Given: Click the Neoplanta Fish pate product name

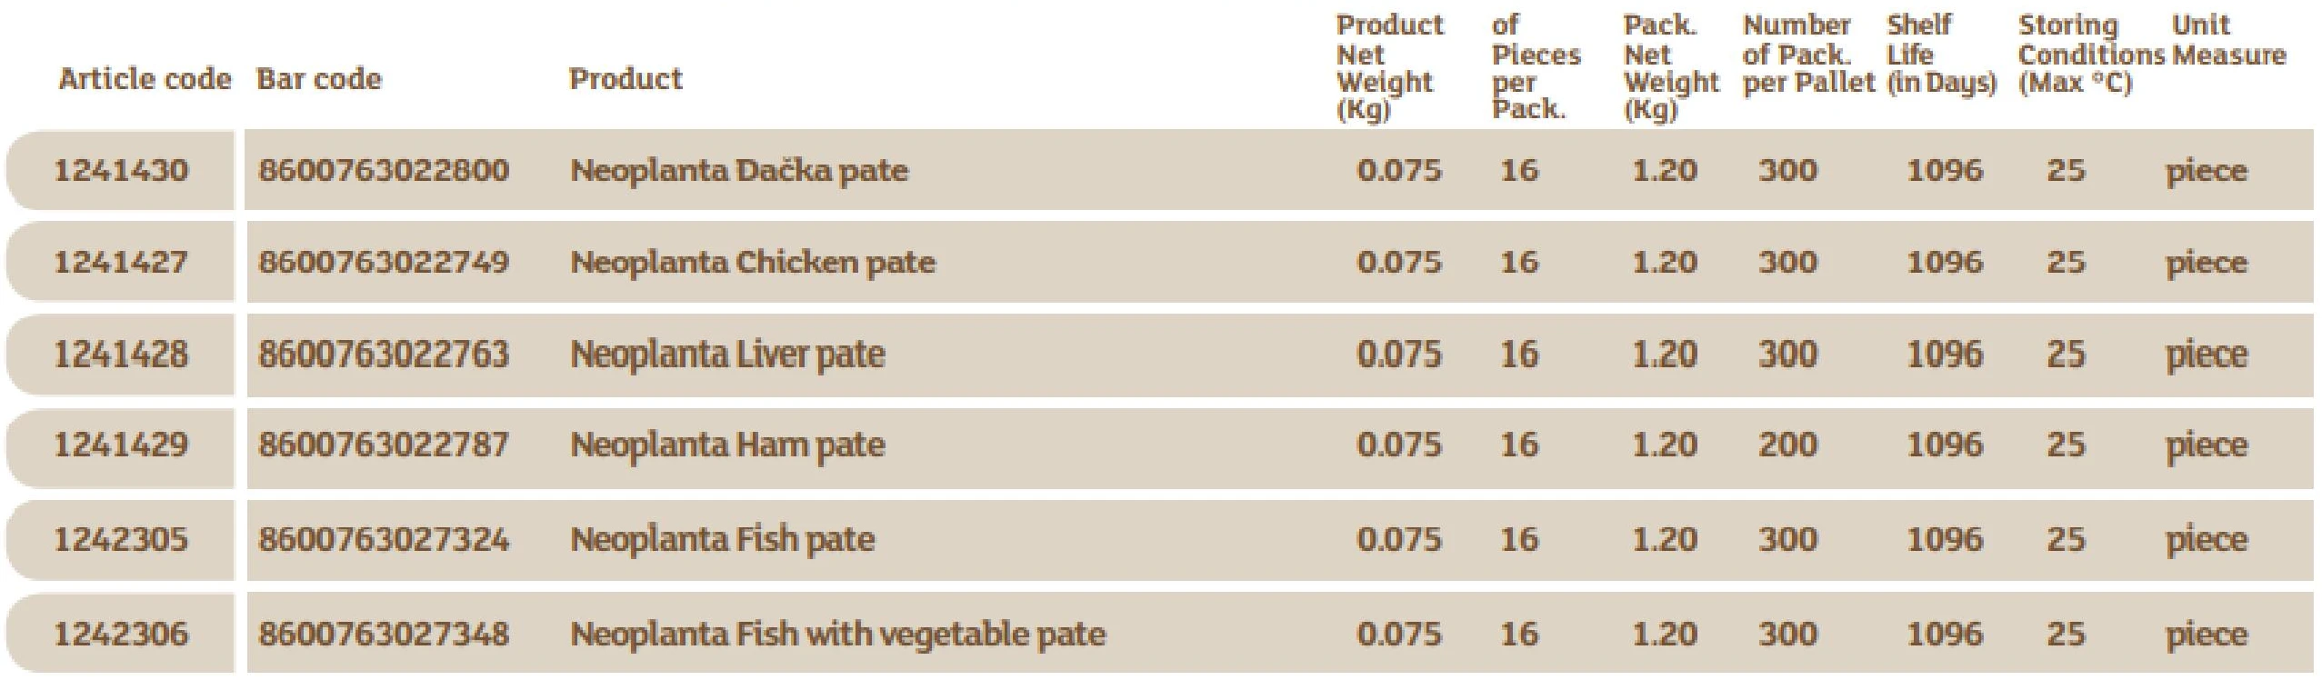Looking at the screenshot, I should coord(723,540).
